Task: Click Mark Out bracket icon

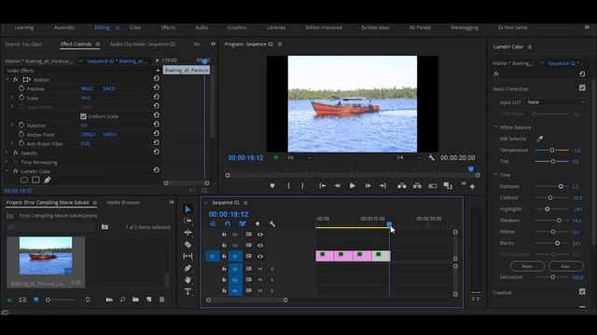Action: point(302,186)
